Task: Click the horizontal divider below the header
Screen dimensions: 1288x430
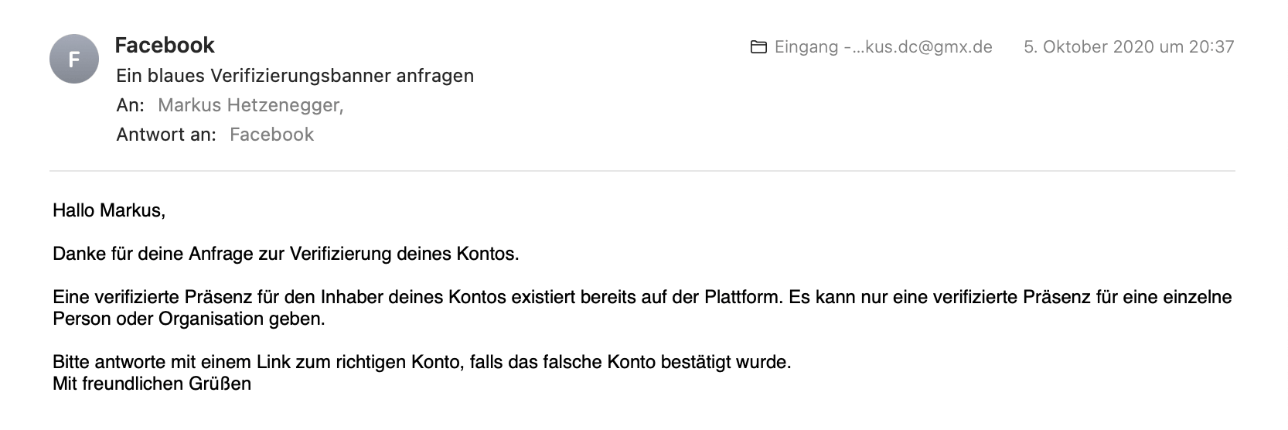Action: pos(642,170)
